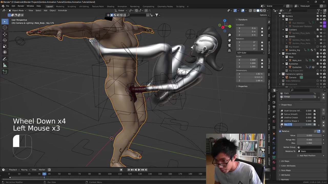Image resolution: width=328 pixels, height=184 pixels.
Task: Click the viewport zoom magnifier icon
Action: click(229, 35)
